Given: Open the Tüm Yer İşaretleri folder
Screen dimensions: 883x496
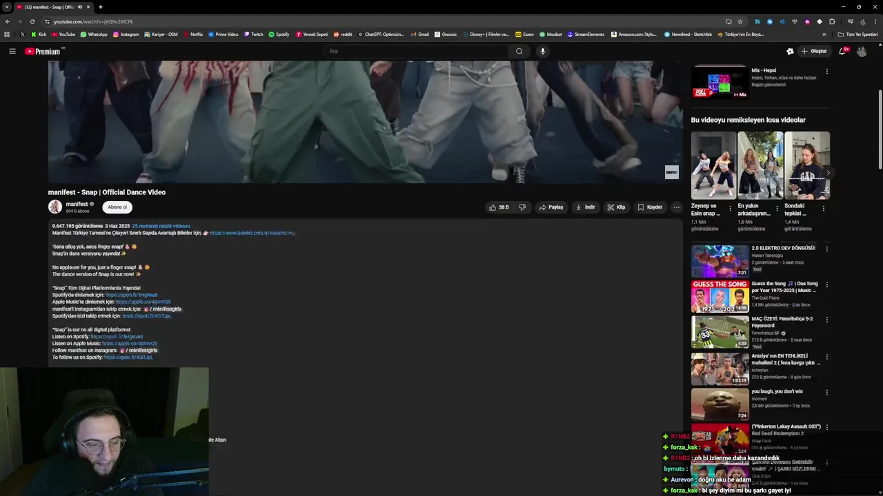Looking at the screenshot, I should coord(858,34).
